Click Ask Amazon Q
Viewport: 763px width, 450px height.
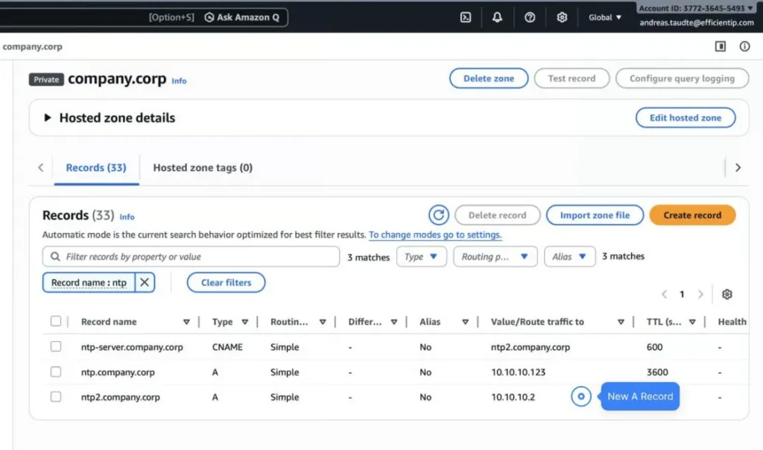click(x=242, y=18)
